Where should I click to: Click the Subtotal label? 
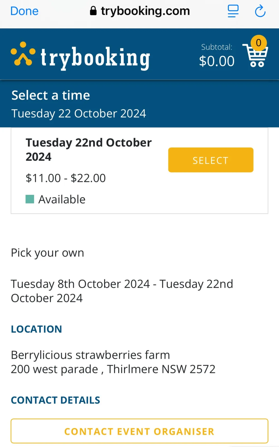click(217, 47)
